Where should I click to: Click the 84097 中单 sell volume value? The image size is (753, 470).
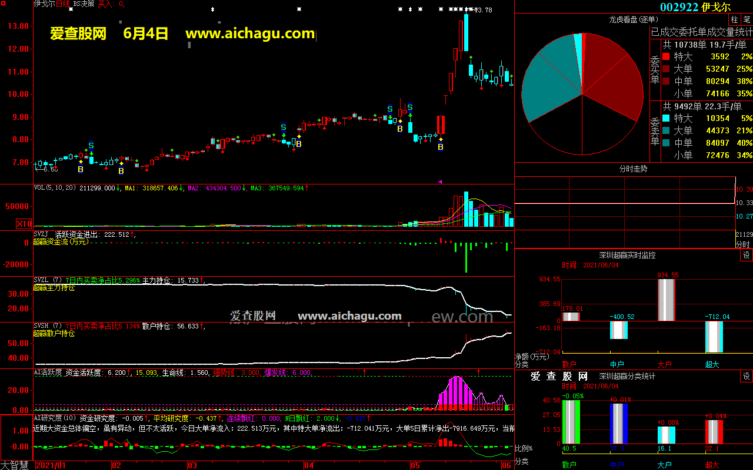tap(717, 143)
